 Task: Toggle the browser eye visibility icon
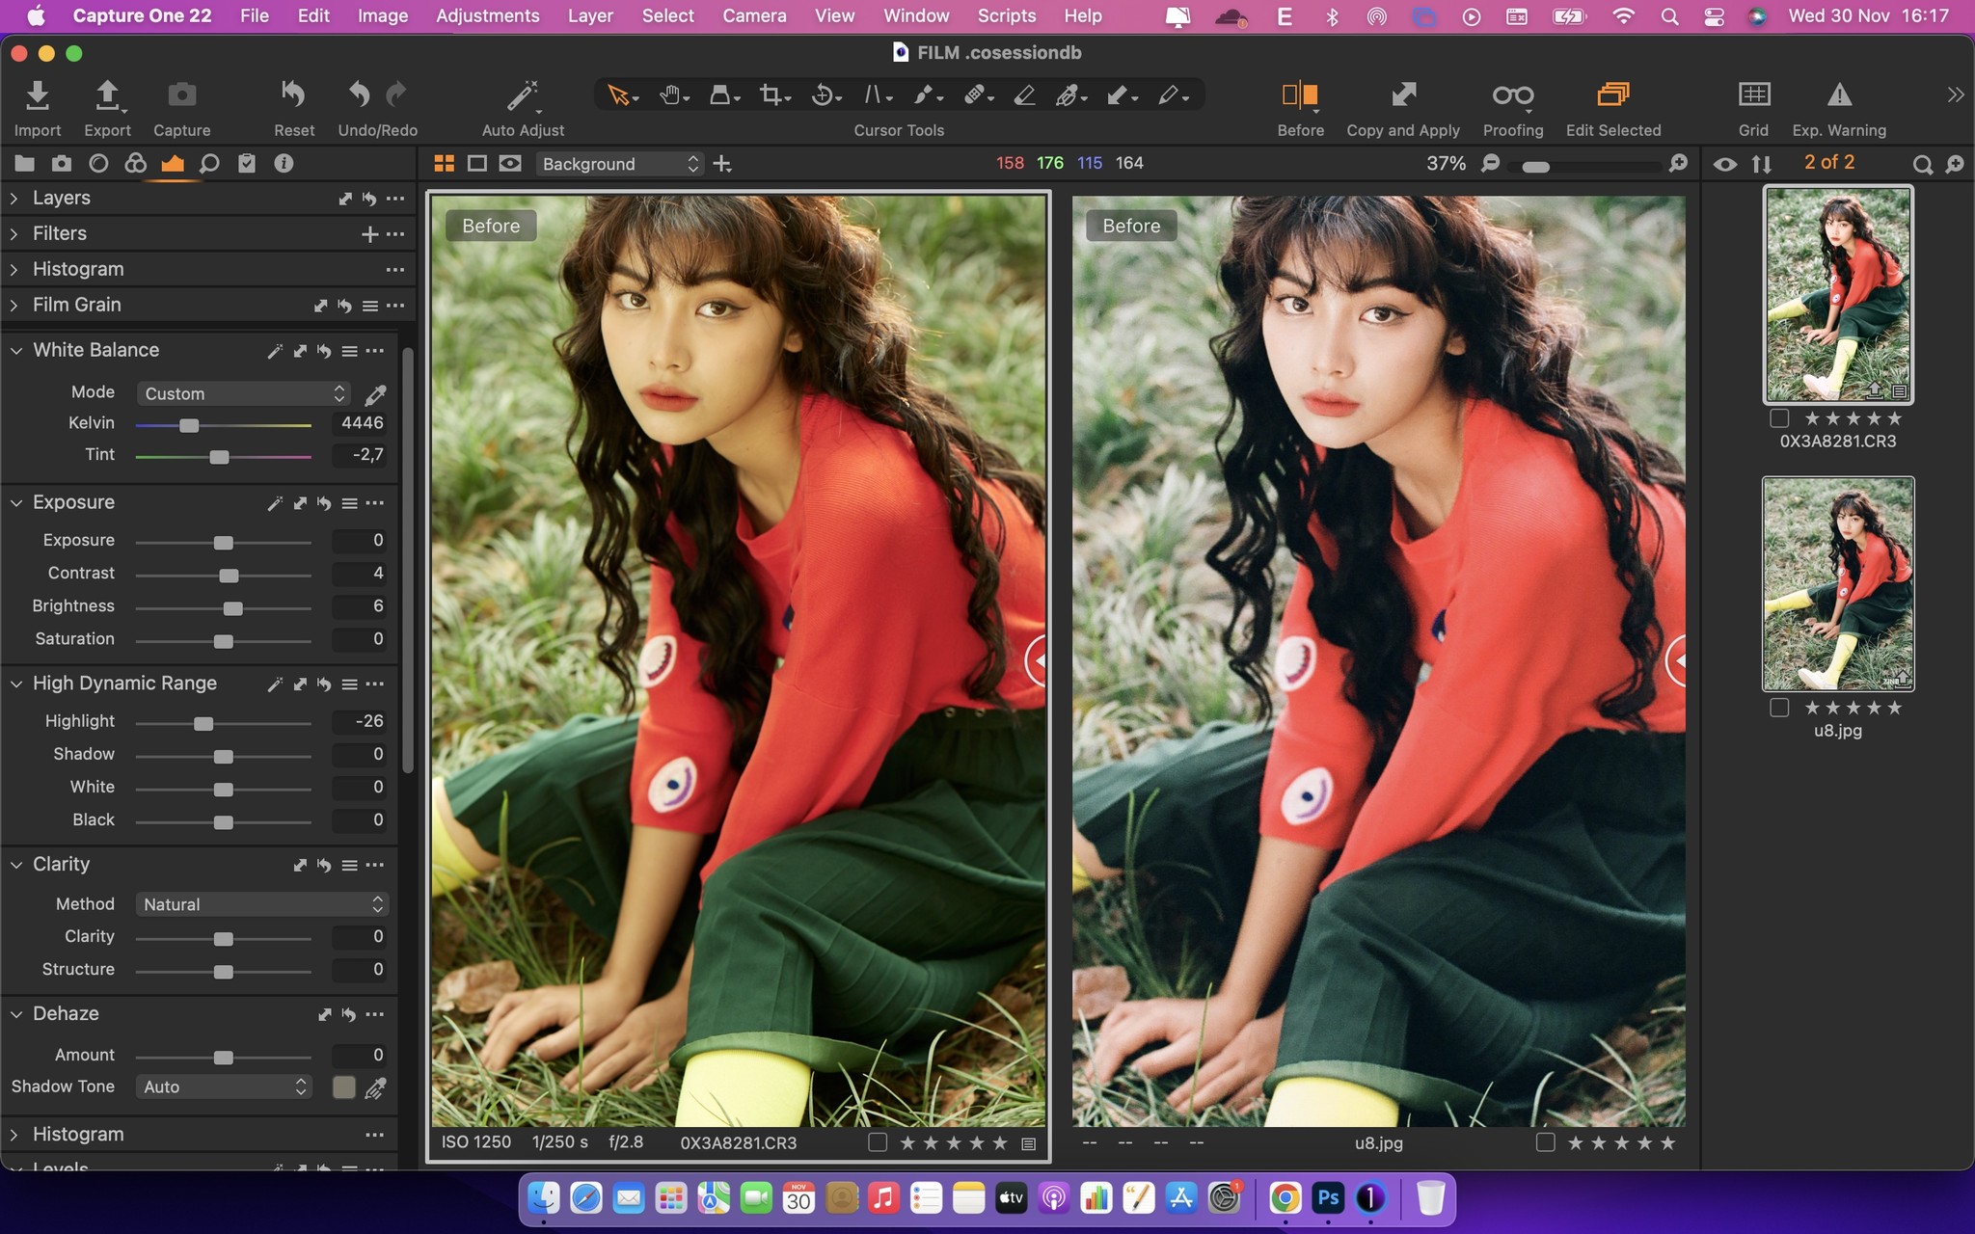coord(1725,164)
